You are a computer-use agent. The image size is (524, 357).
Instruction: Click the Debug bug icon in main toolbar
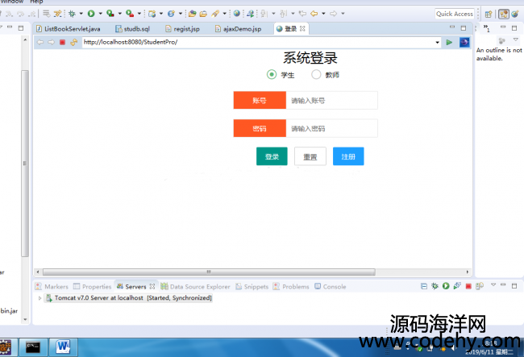72,14
